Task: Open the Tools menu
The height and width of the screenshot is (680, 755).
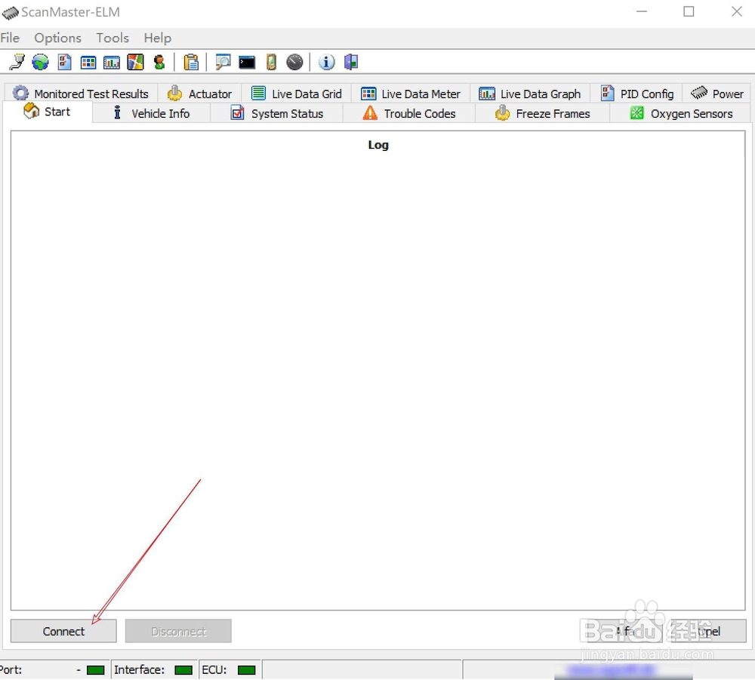Action: (x=112, y=38)
